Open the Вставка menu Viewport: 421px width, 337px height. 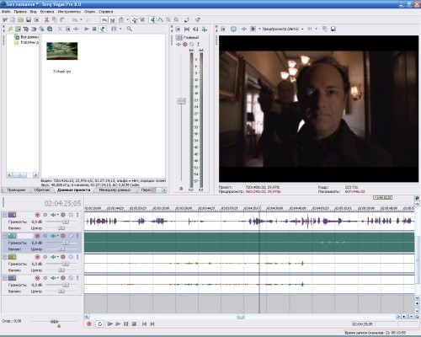tap(47, 12)
